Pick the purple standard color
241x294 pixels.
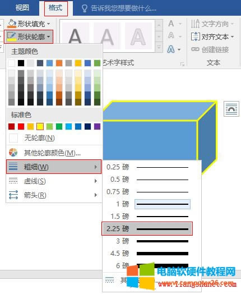[97, 126]
